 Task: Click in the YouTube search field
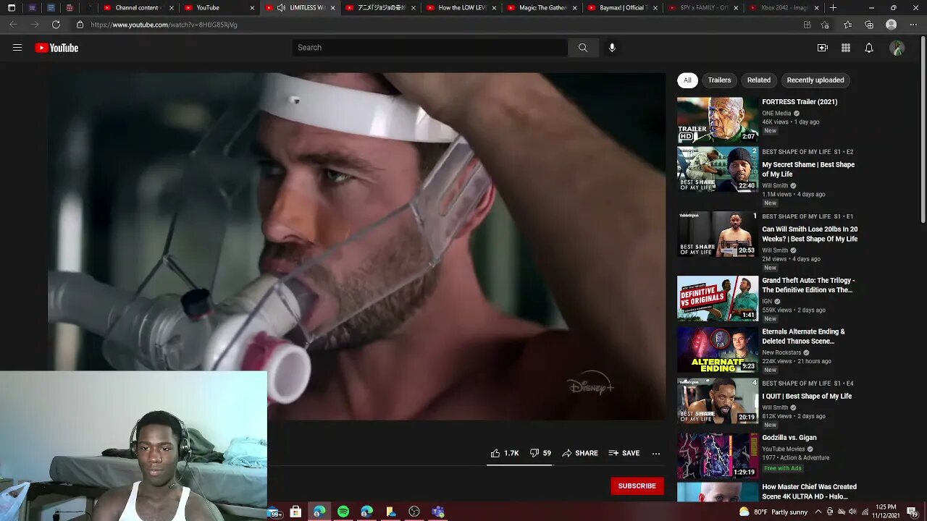click(x=430, y=48)
